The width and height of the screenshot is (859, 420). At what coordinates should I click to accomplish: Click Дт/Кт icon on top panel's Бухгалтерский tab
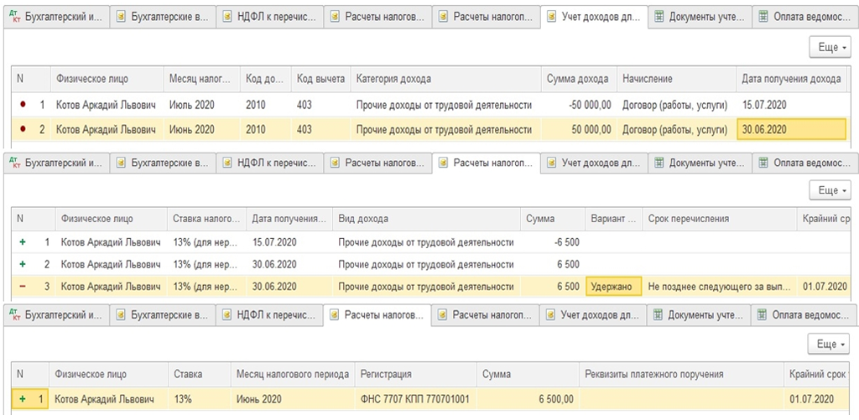pyautogui.click(x=14, y=17)
